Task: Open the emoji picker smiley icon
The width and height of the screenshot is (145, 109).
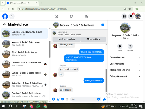Action: 99,99
